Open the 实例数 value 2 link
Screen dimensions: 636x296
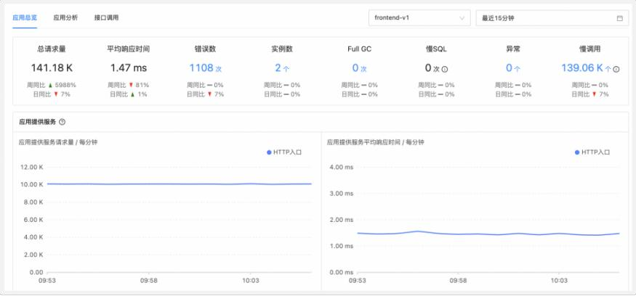(x=278, y=67)
